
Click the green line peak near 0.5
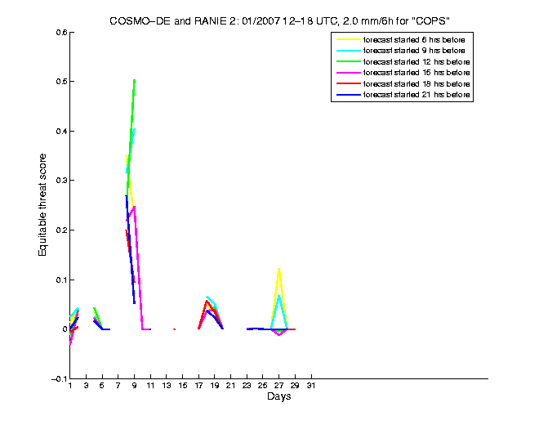134,81
